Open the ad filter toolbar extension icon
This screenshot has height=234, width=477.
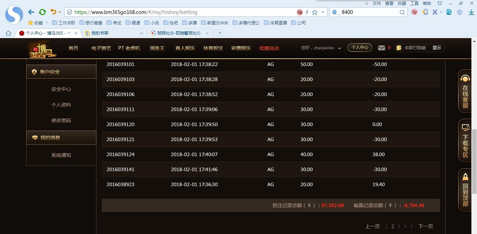414,12
